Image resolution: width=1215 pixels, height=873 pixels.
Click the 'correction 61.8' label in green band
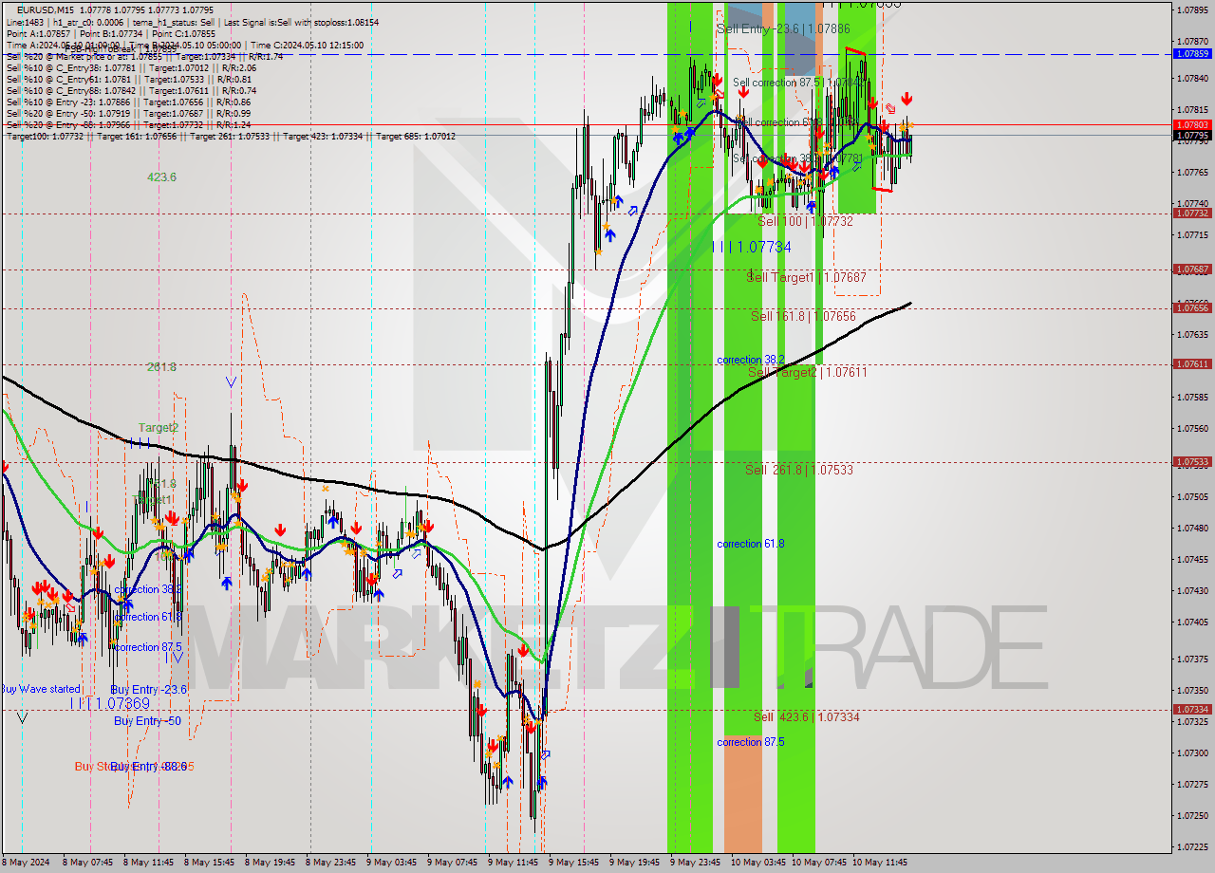751,544
